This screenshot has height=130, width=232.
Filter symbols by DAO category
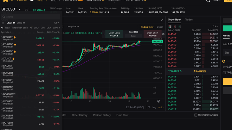36,28
